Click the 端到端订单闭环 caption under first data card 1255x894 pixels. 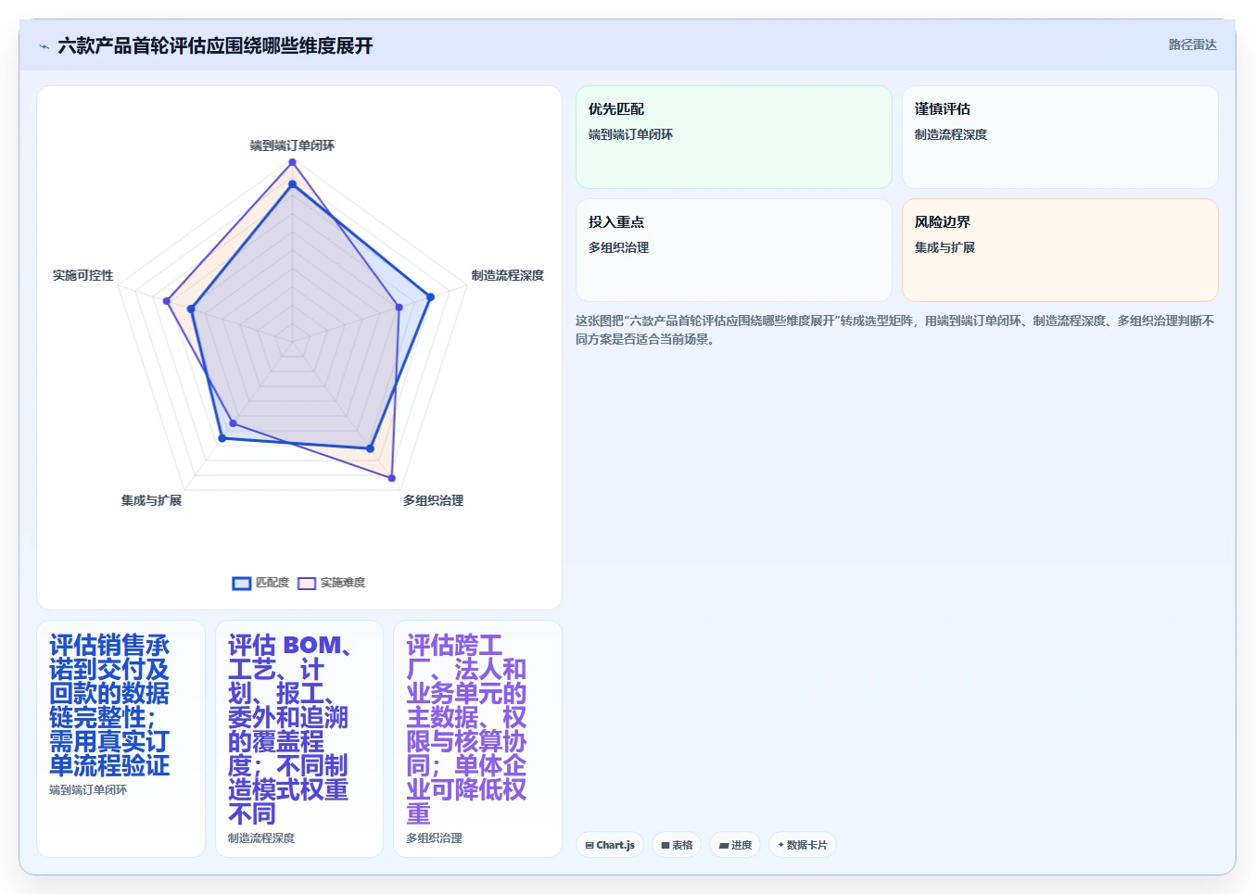[88, 790]
